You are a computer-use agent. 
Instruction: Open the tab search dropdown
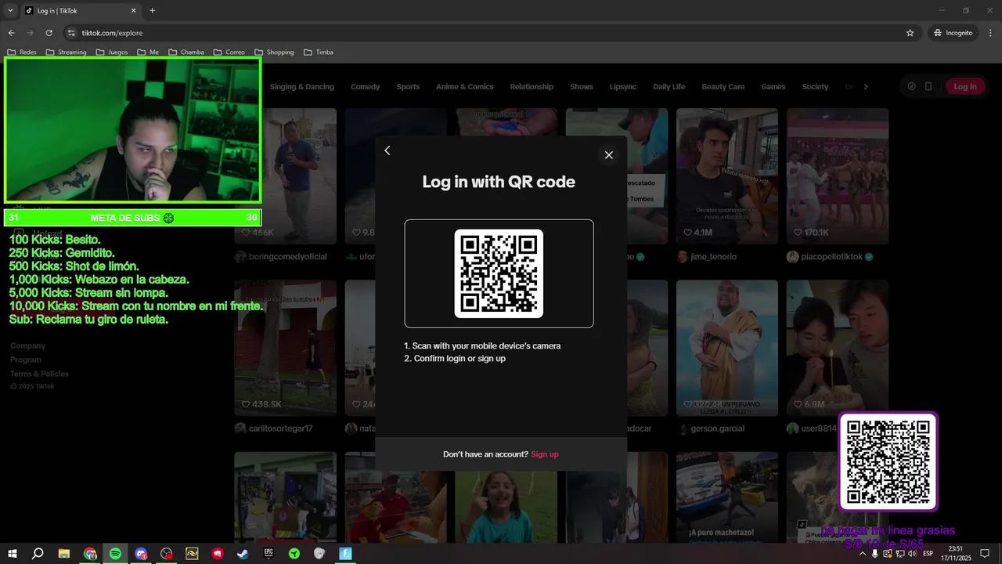click(10, 10)
